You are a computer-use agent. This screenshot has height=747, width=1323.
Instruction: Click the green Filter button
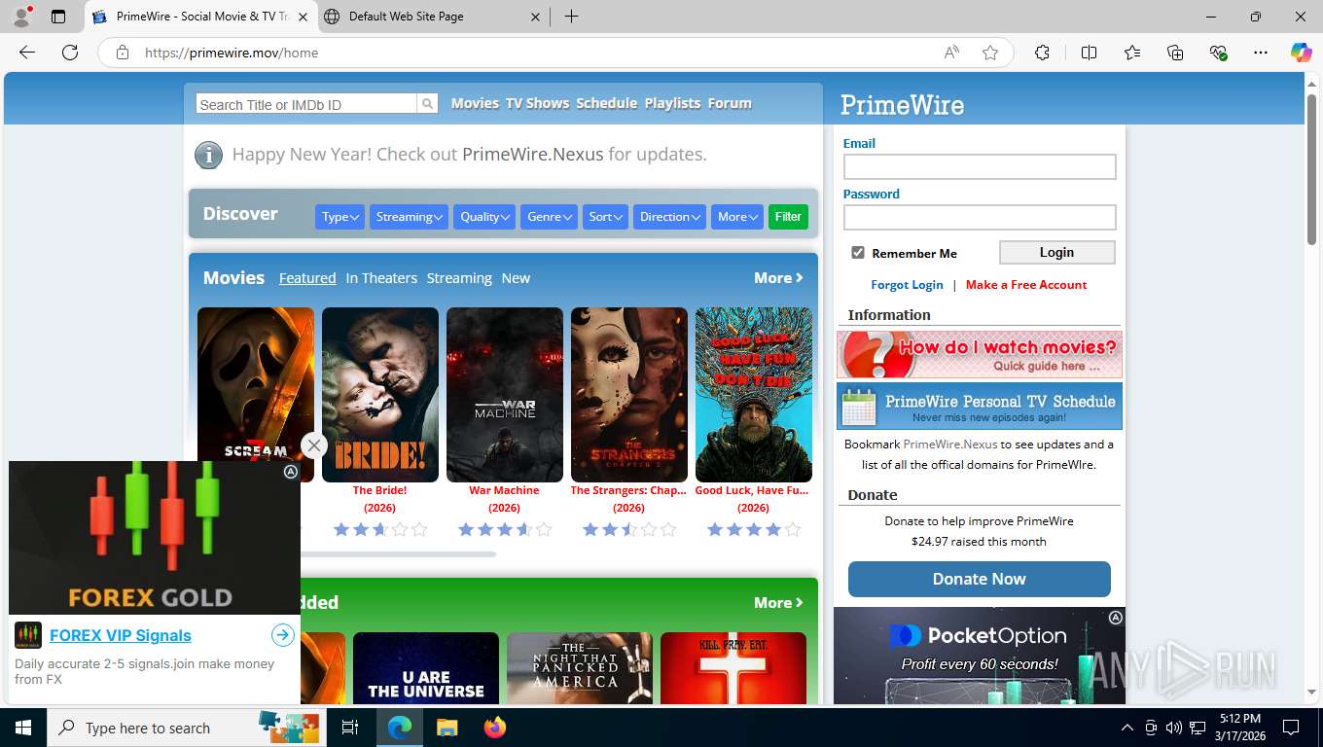click(x=788, y=217)
